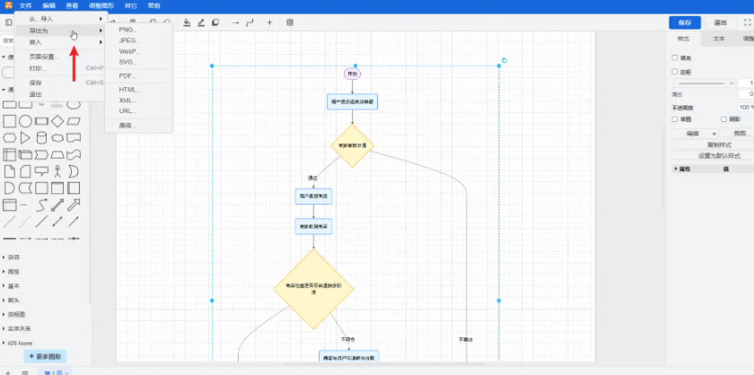Screen dimensions: 754x375
Task: Toggle the shadow icon in toolbar
Action: click(215, 22)
